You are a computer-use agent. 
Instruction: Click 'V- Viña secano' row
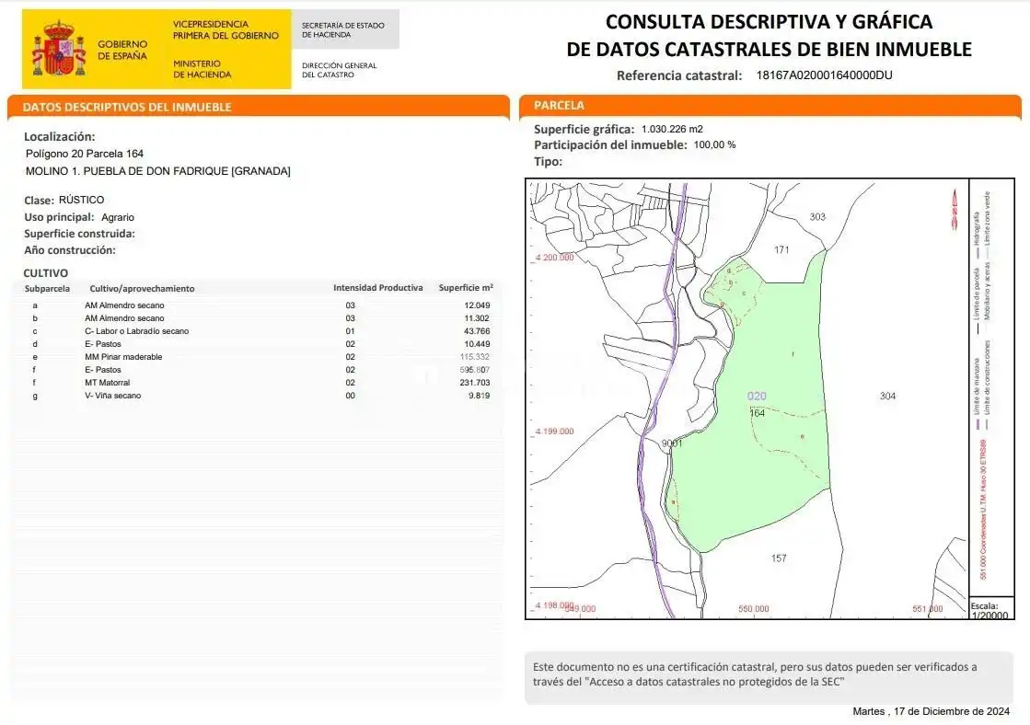112,396
